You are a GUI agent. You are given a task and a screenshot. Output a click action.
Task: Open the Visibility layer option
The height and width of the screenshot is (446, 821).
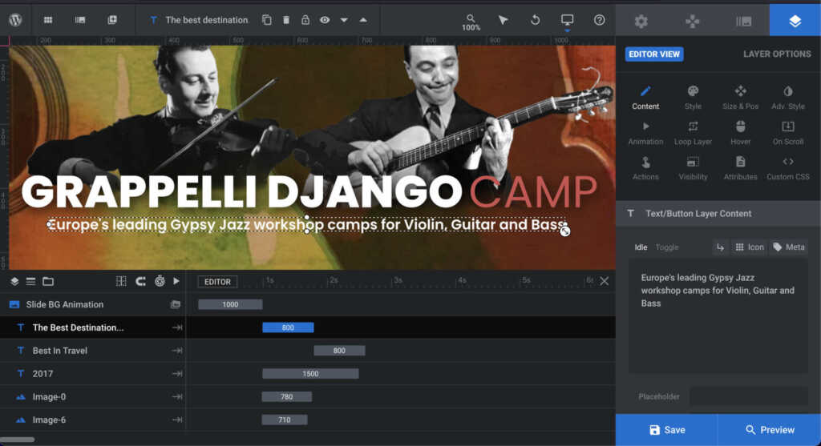693,168
